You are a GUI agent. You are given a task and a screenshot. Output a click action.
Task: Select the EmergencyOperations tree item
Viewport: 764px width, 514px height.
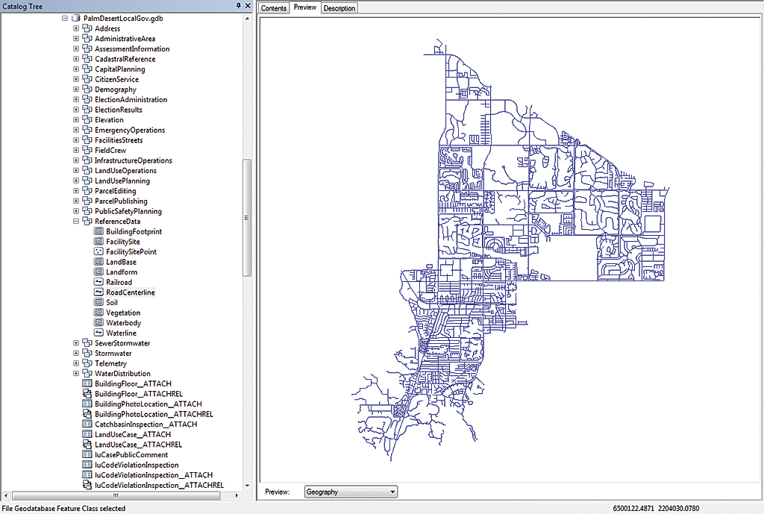tap(130, 130)
